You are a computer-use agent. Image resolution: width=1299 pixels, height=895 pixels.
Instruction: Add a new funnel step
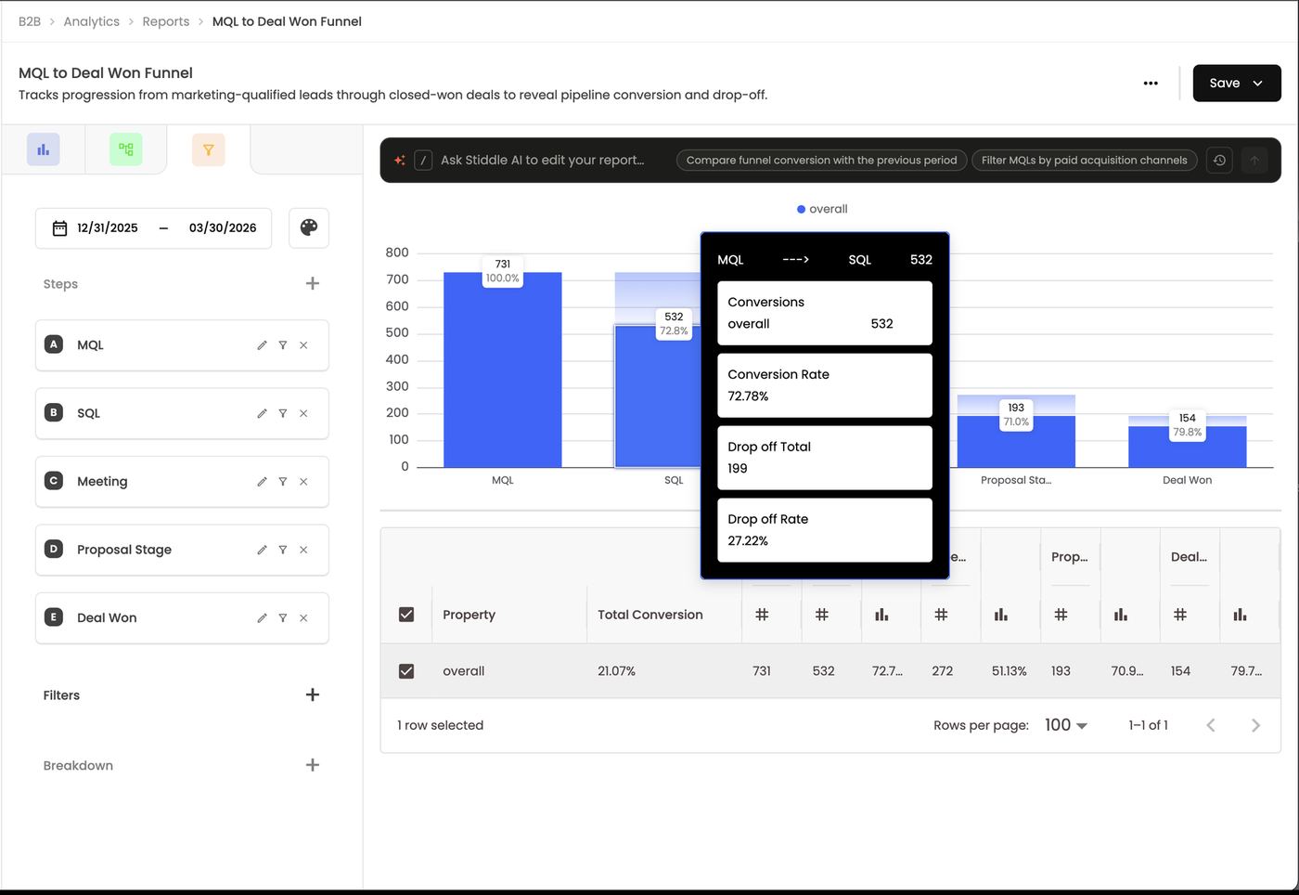click(313, 283)
